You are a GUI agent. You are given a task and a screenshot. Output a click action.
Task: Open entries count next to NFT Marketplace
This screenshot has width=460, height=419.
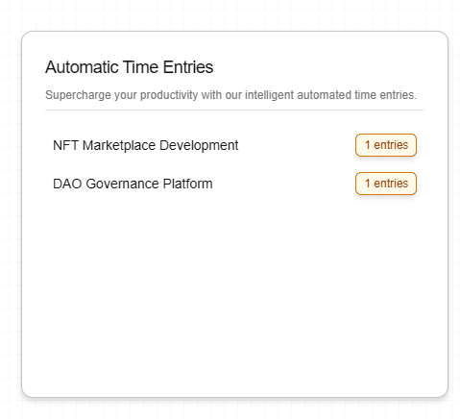tap(386, 145)
